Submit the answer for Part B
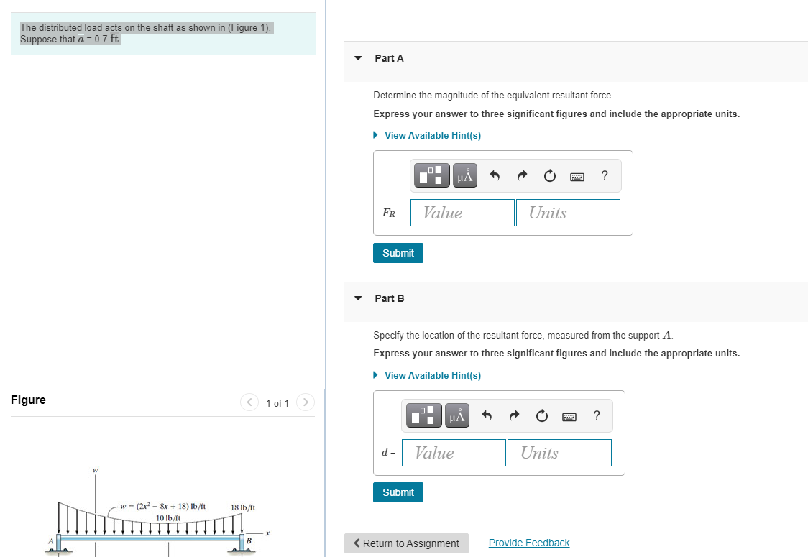This screenshot has height=557, width=808. (x=398, y=492)
